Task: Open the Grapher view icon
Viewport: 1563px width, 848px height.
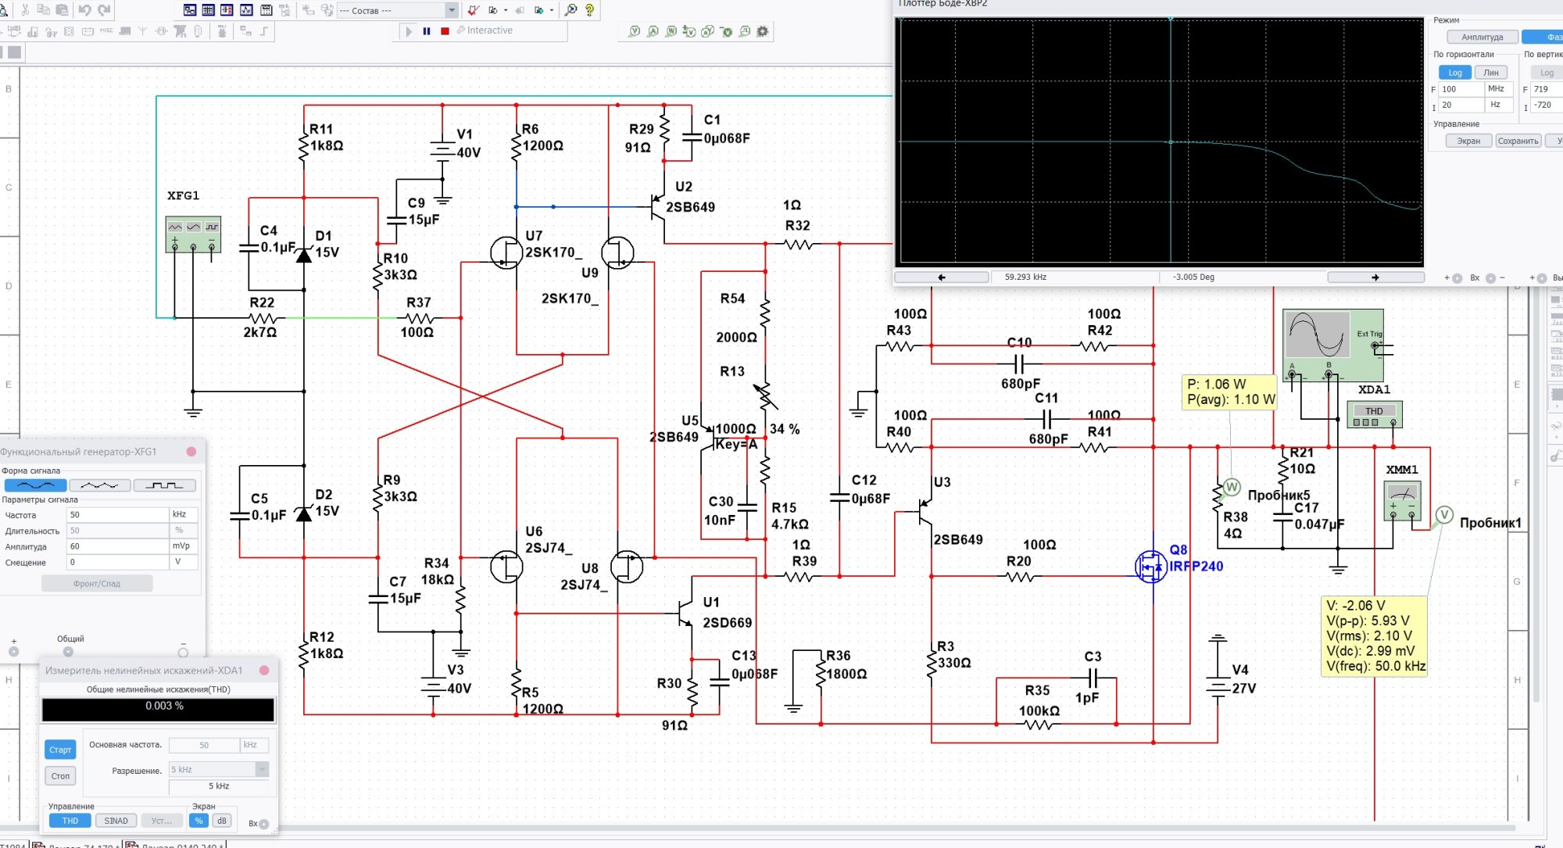Action: click(246, 10)
